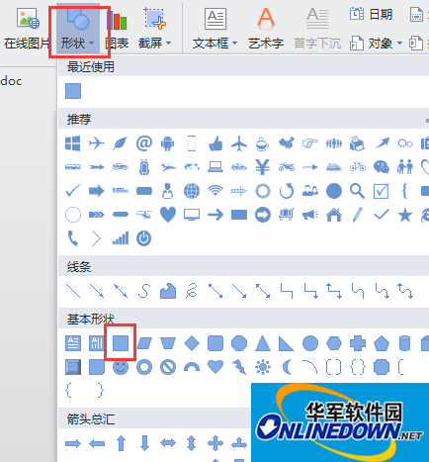Choose the scribble line tool
The image size is (429, 462).
pyautogui.click(x=192, y=291)
